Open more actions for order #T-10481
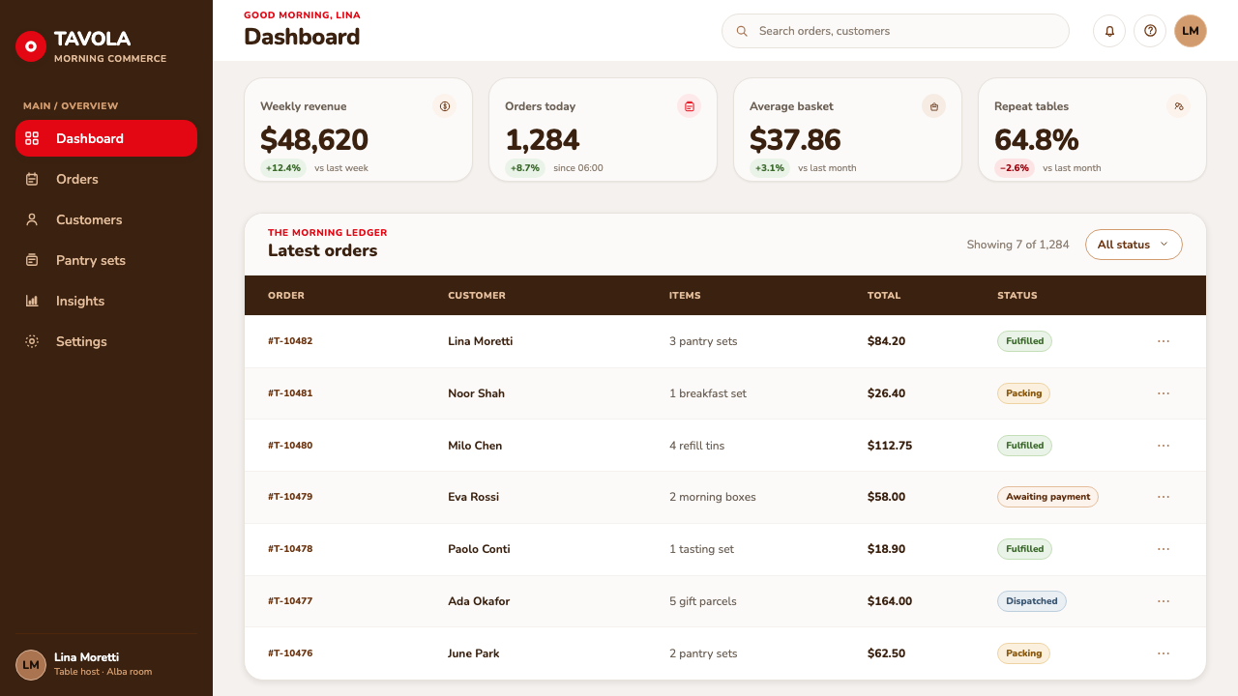The image size is (1238, 696). tap(1164, 393)
